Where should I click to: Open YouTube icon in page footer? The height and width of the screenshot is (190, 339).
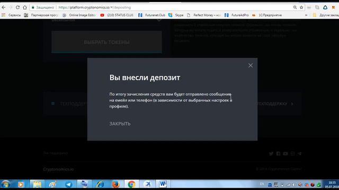click(x=286, y=154)
